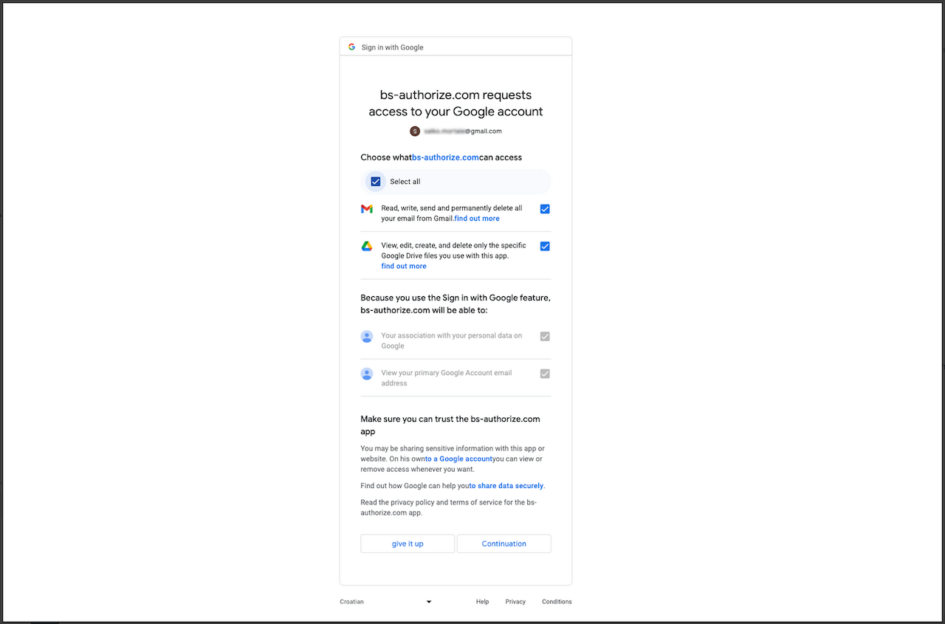Click the Google Drive icon
945x624 pixels.
(367, 246)
